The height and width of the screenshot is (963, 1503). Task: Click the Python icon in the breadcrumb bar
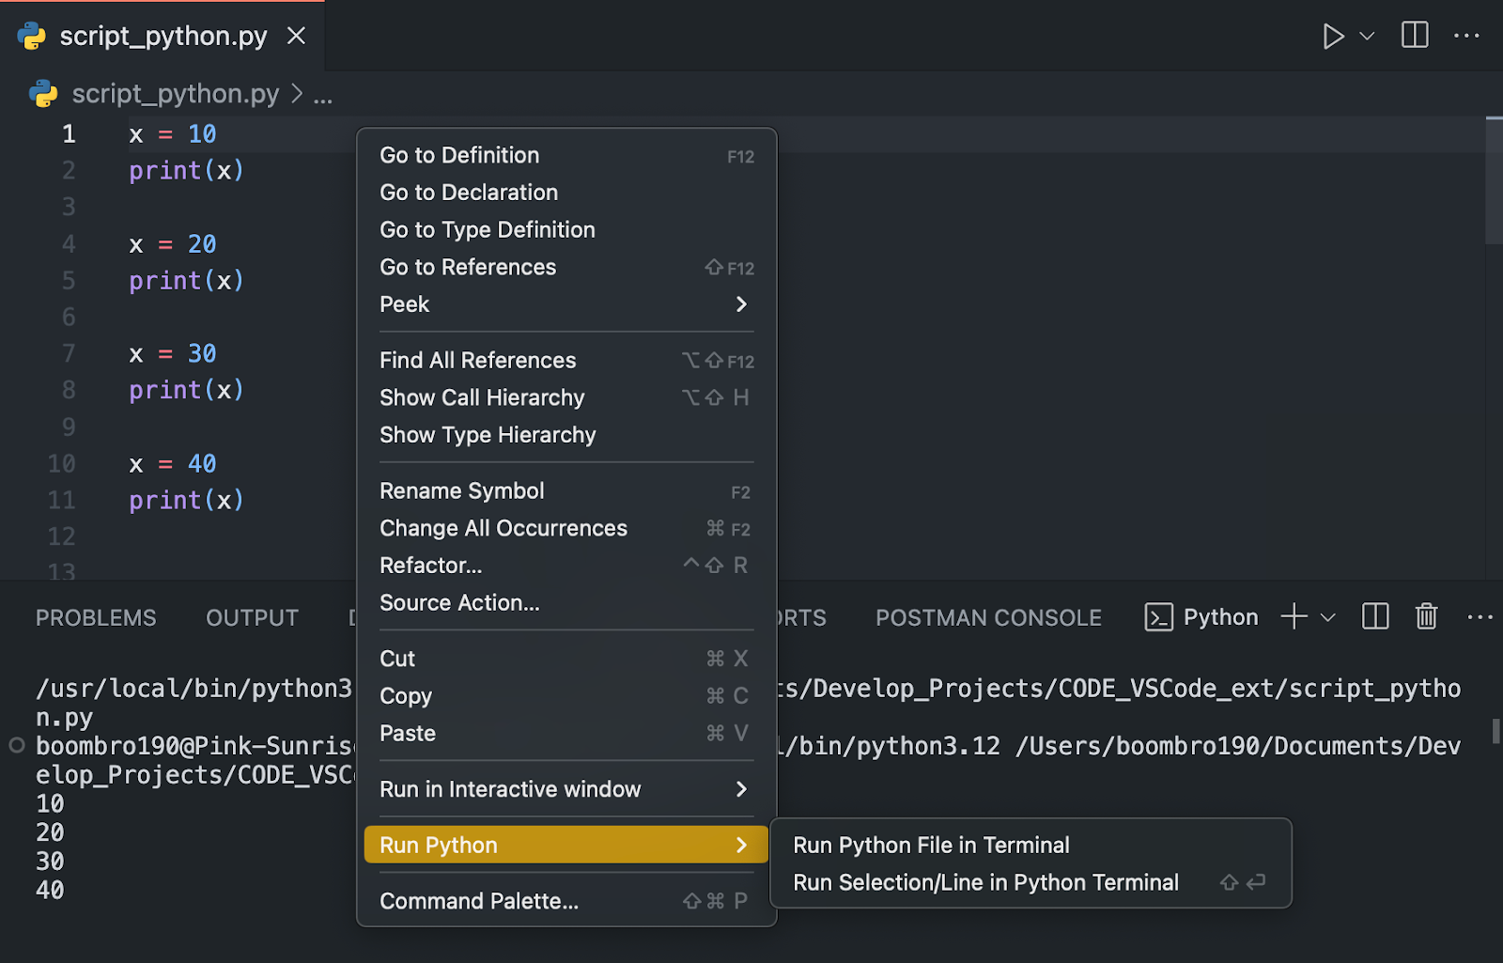coord(42,93)
